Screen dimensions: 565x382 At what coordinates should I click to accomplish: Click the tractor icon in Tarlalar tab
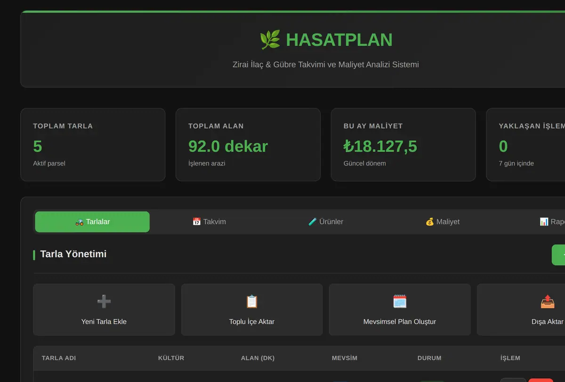coord(79,222)
